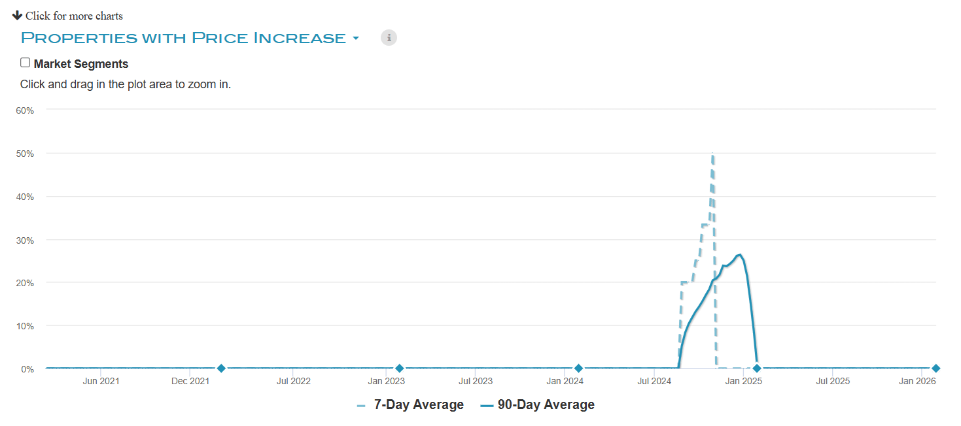Click the diamond marker near December 2021

tap(221, 369)
